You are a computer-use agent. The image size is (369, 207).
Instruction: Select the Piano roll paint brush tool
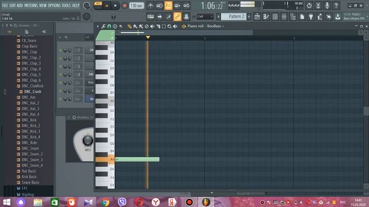click(x=135, y=26)
